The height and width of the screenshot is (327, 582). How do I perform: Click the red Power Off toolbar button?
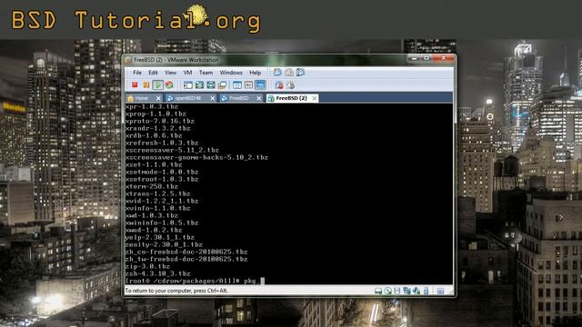pos(135,84)
